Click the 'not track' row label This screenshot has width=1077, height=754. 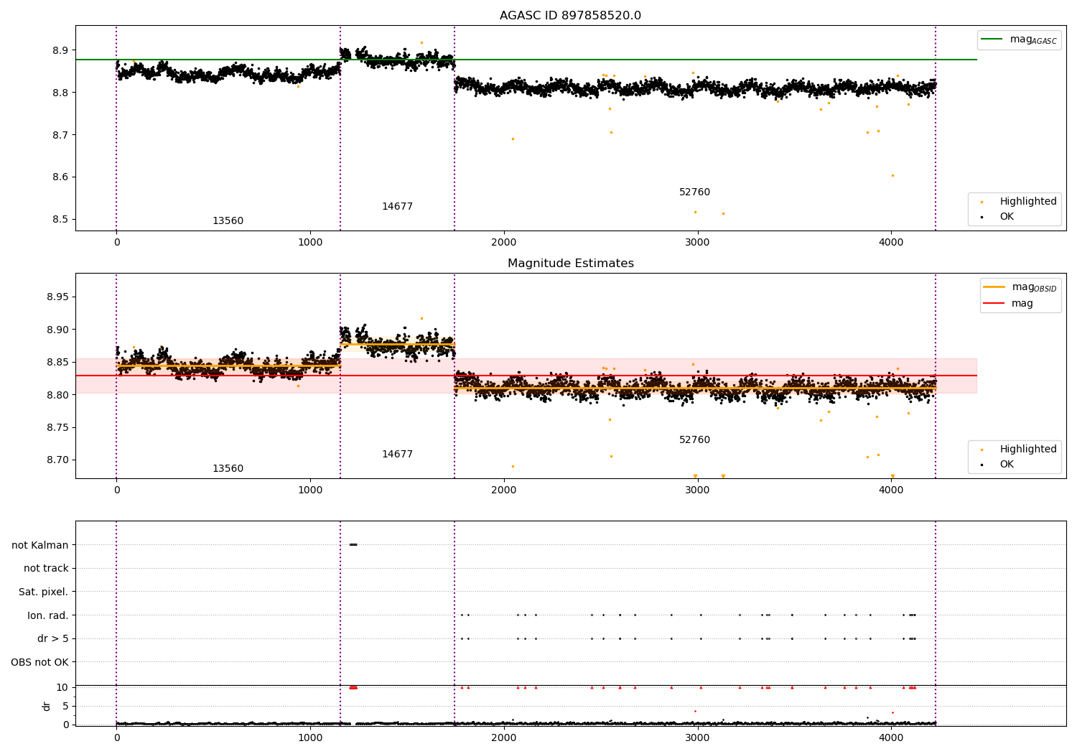pyautogui.click(x=46, y=569)
